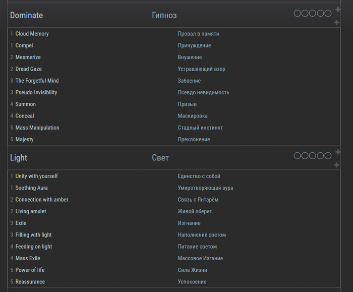Click the Питание светом translation text
Viewport: 353px width, 292px height.
pyautogui.click(x=197, y=247)
